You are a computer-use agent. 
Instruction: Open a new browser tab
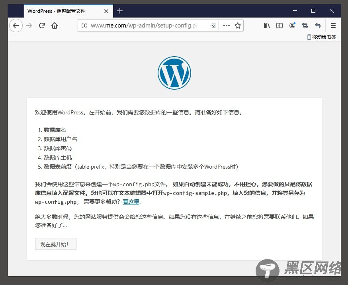120,11
